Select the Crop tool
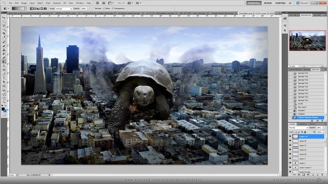 tap(4, 33)
